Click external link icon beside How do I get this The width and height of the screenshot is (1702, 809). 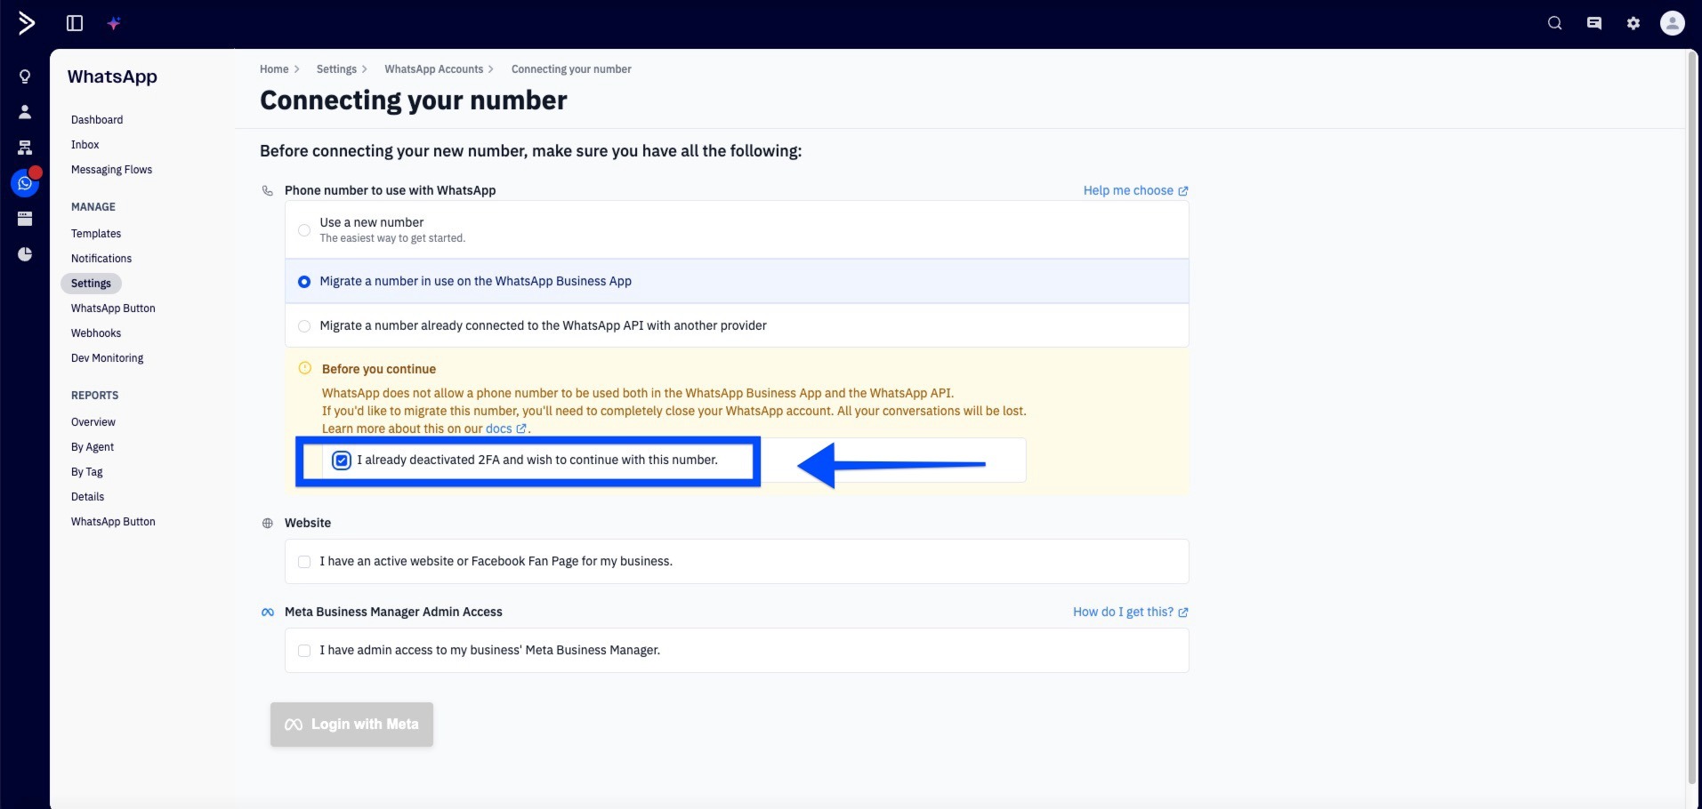1183,613
